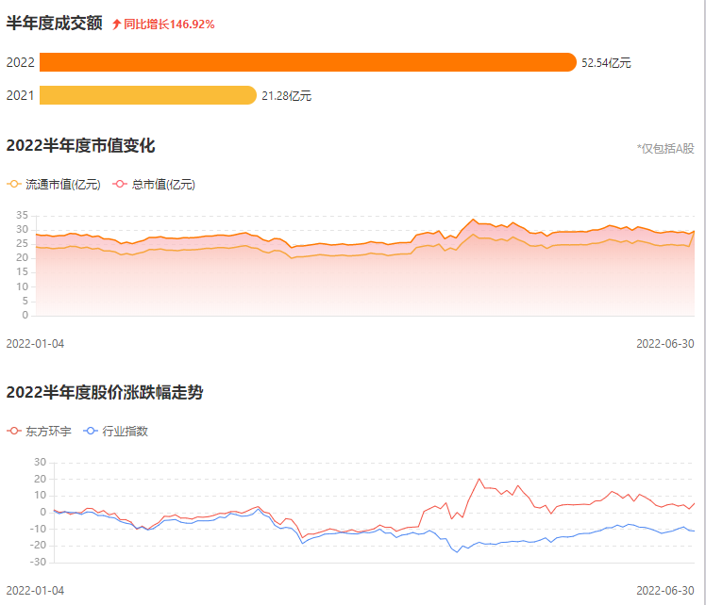Select the 2022半年度市值变化 section title
The width and height of the screenshot is (706, 605).
[x=80, y=145]
